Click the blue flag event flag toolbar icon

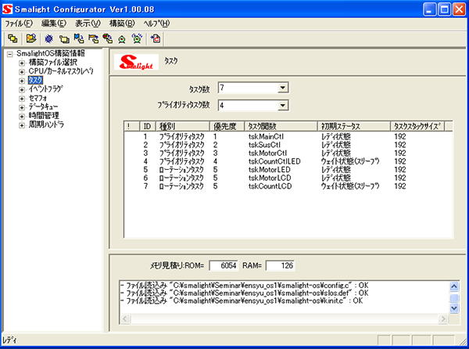pyautogui.click(x=79, y=38)
